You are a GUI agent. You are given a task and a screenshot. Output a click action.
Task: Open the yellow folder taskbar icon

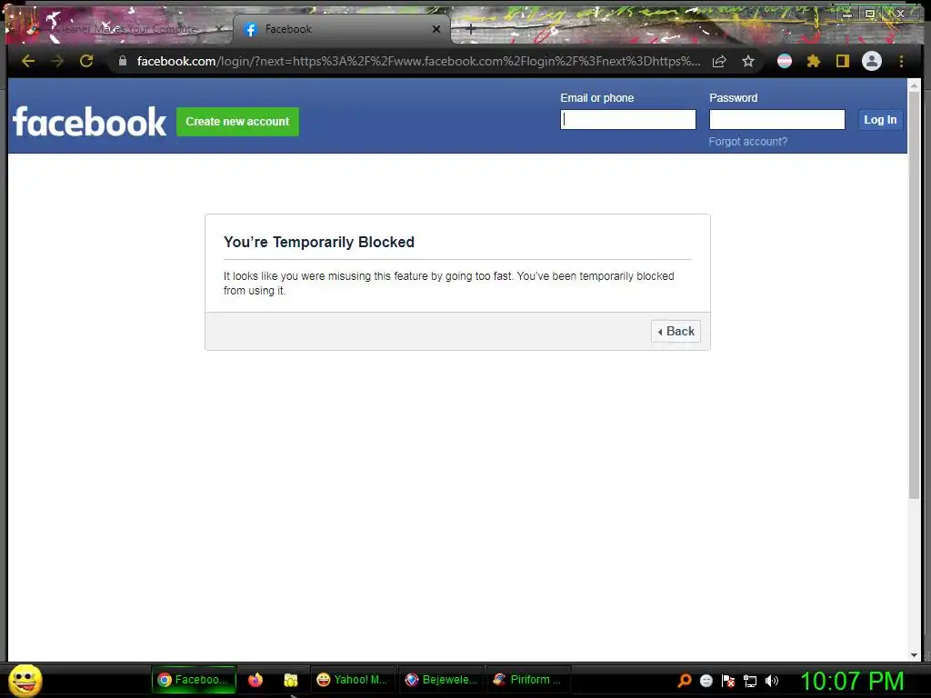click(290, 680)
